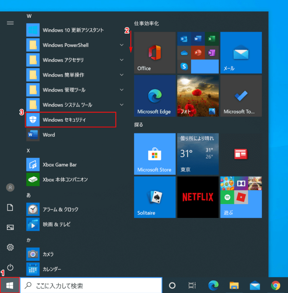Launch Chrome from the taskbar

coord(276,285)
